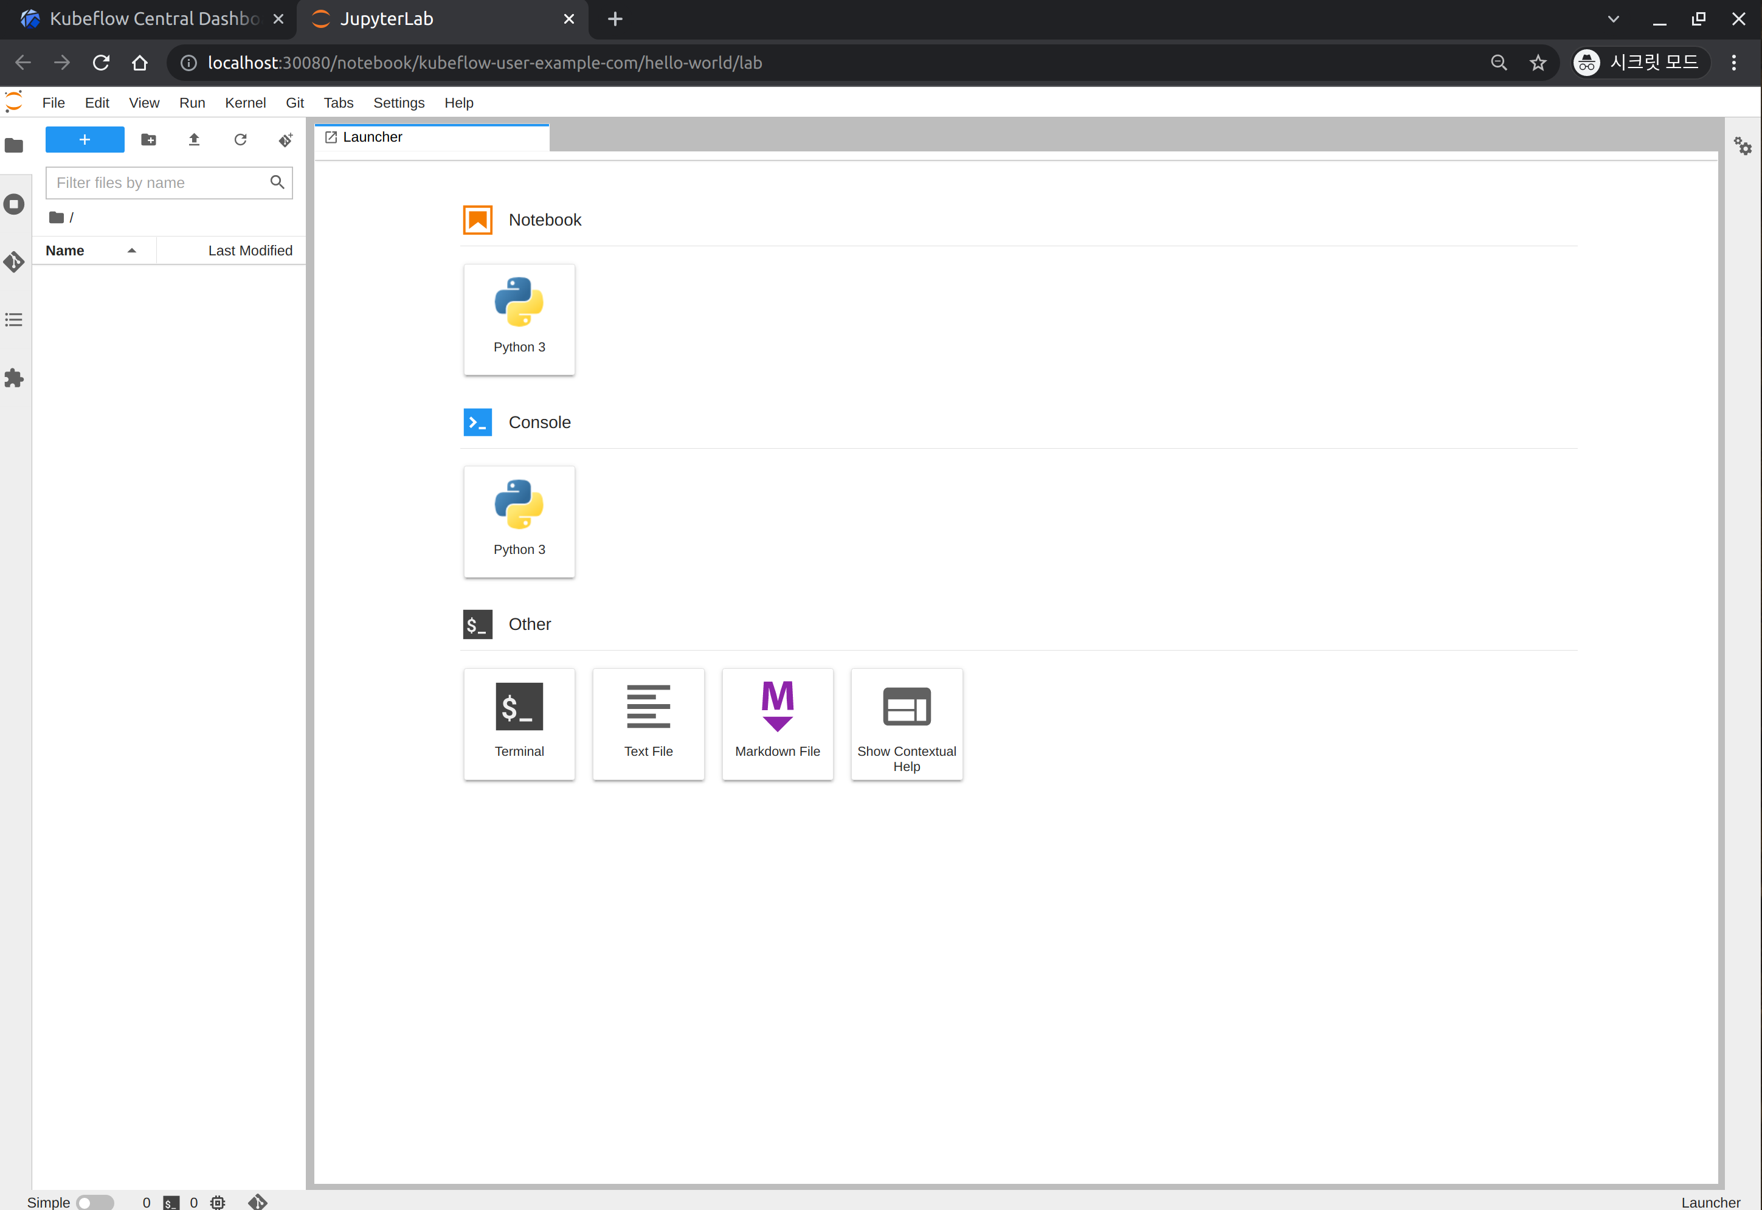
Task: Sort files by Last Modified column
Action: 230,250
